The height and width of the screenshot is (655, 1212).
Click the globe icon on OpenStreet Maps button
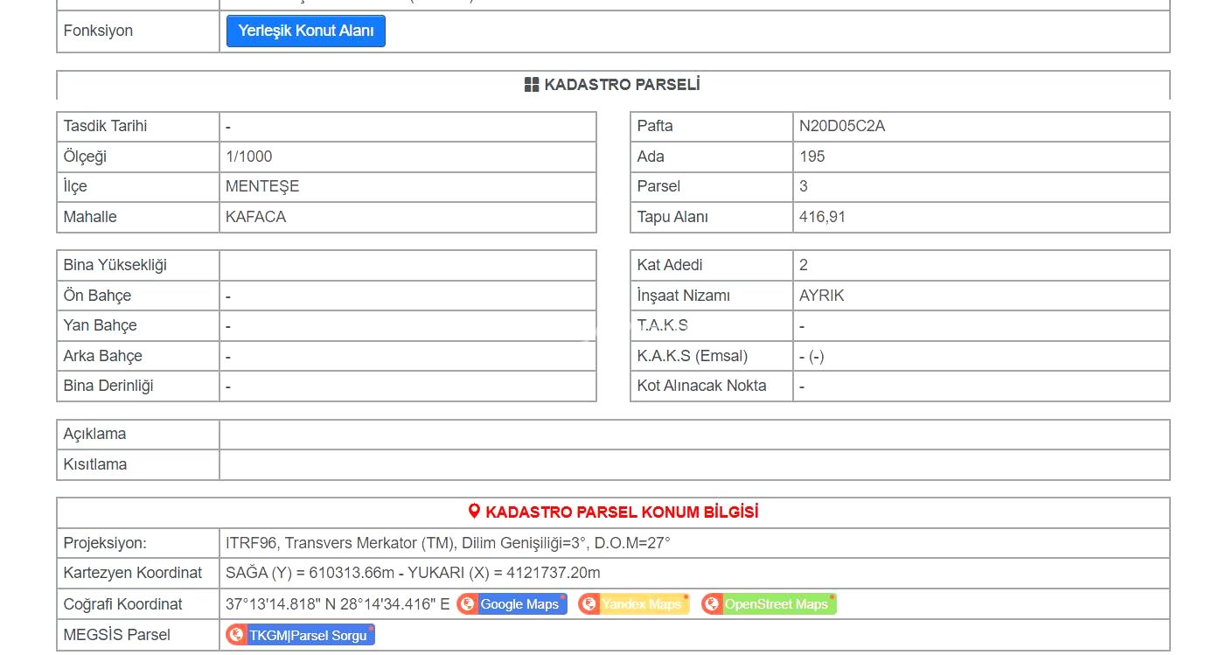point(713,604)
